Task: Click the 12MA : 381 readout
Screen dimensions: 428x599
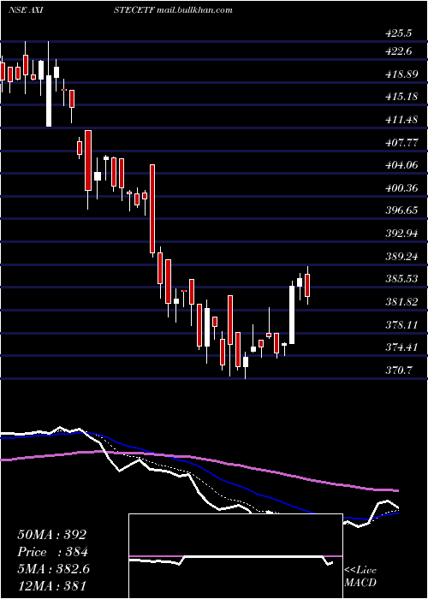Action: (x=51, y=585)
